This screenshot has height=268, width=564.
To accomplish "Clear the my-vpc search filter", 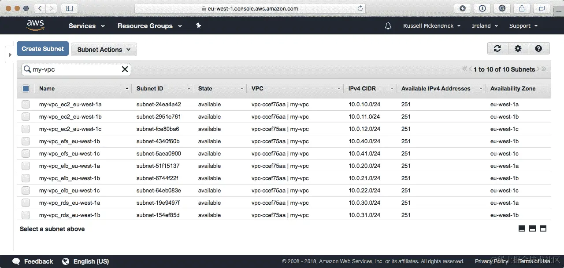I will tap(125, 69).
